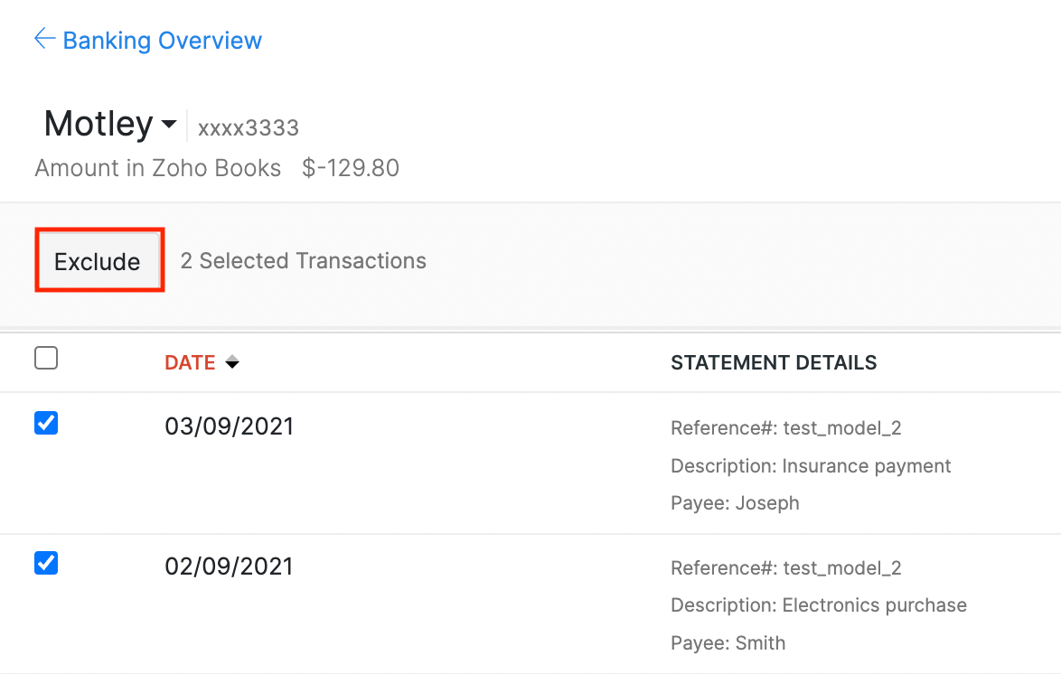
Task: Uncheck the 03/09/2021 transaction row
Action: pos(46,423)
